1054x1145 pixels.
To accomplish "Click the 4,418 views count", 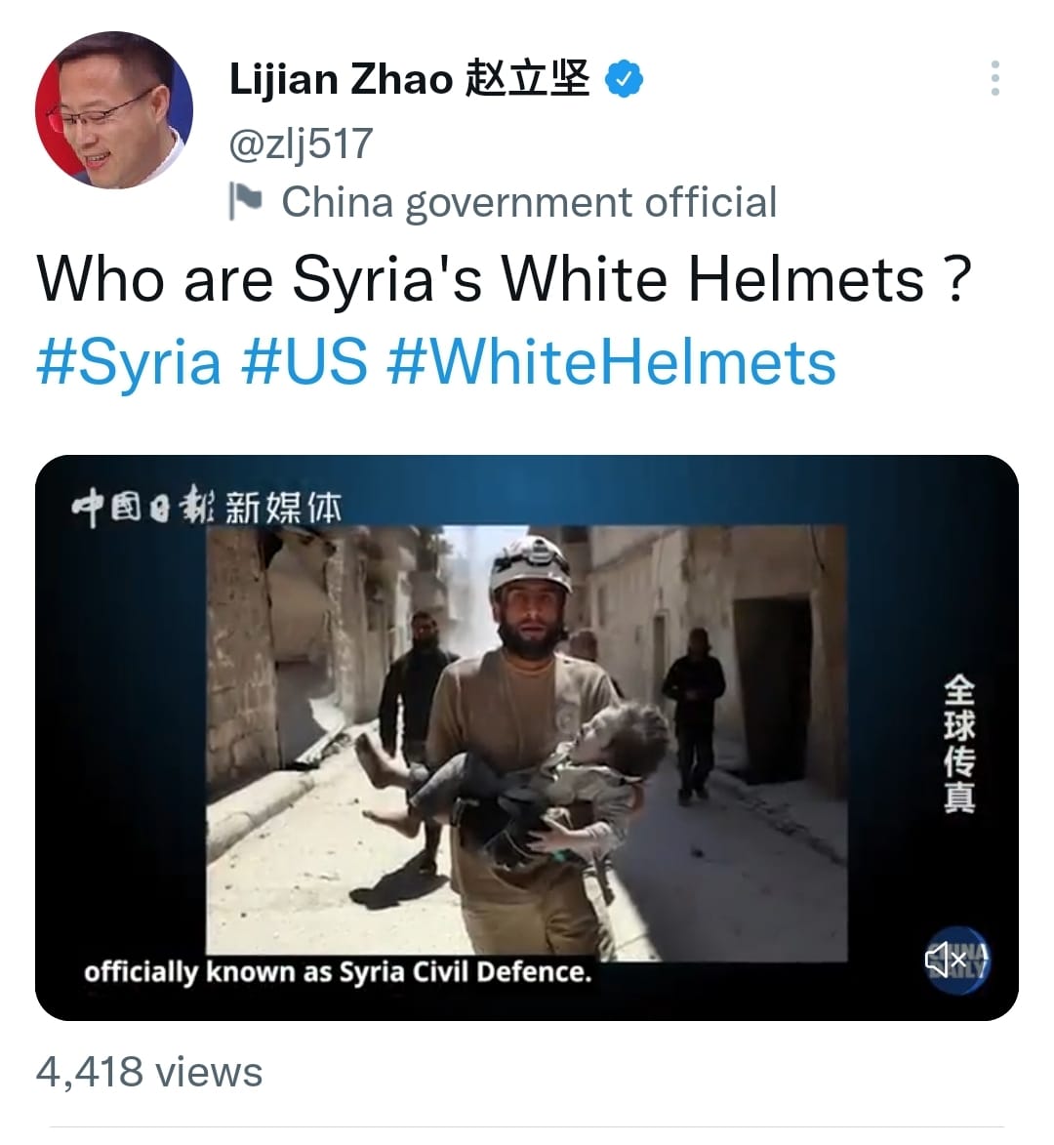I will 149,1072.
